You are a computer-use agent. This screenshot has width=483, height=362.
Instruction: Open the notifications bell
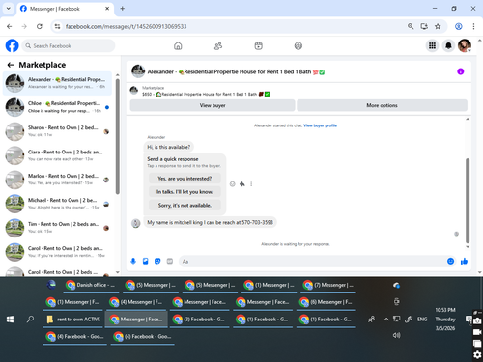coord(448,45)
